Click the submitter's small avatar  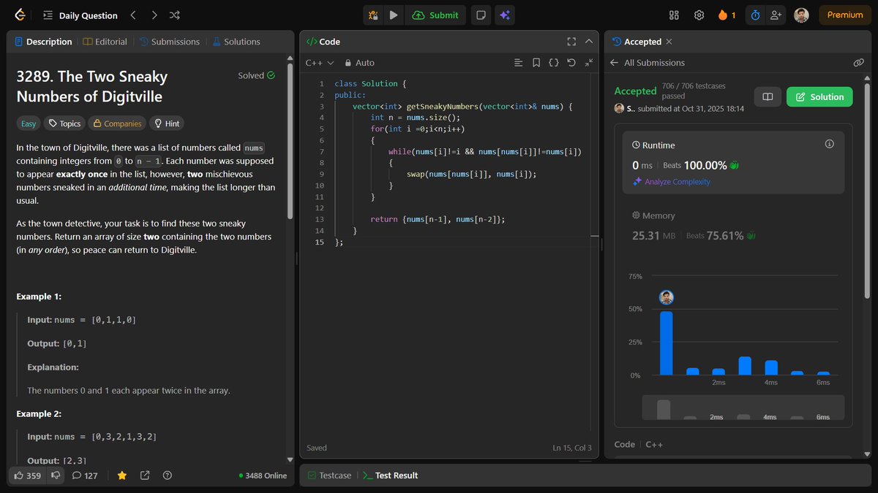[619, 108]
